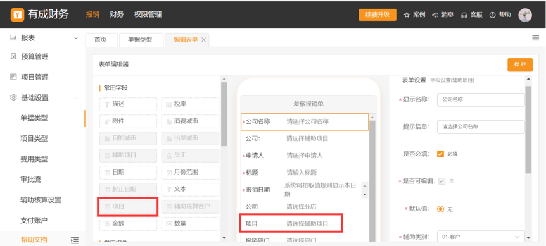The height and width of the screenshot is (246, 546).
Task: Open 项目类型 in the sidebar
Action: pos(34,138)
